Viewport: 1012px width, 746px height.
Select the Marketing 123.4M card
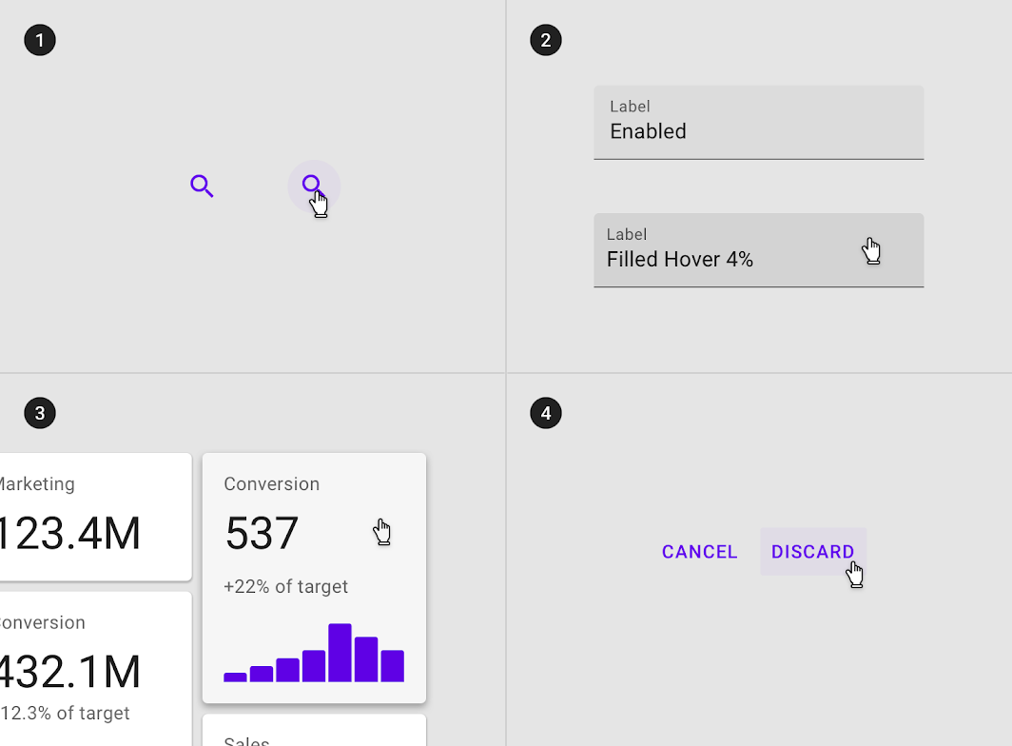95,517
